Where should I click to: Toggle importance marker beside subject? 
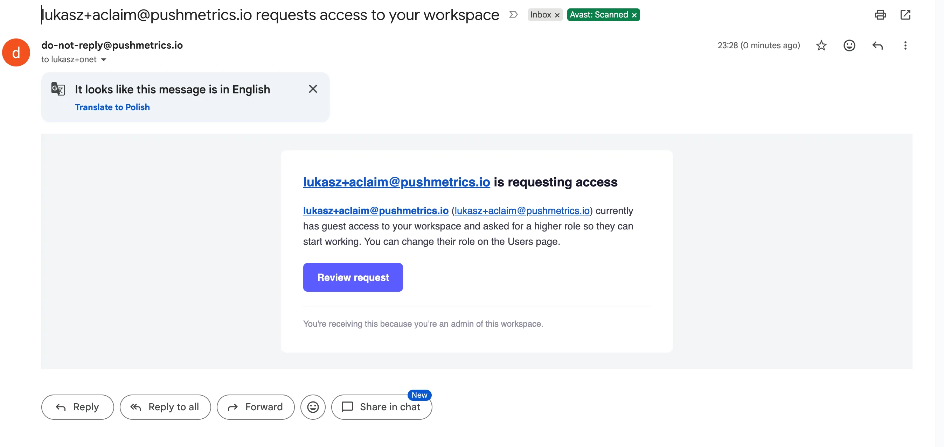513,15
